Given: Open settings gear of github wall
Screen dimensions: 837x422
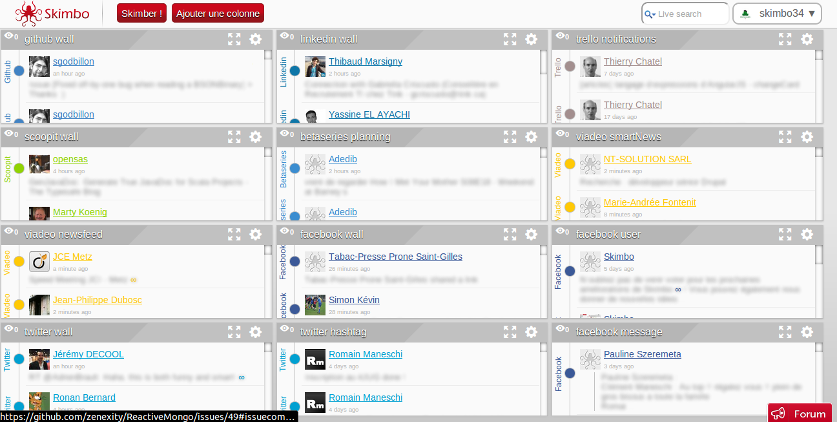Looking at the screenshot, I should click(x=256, y=39).
